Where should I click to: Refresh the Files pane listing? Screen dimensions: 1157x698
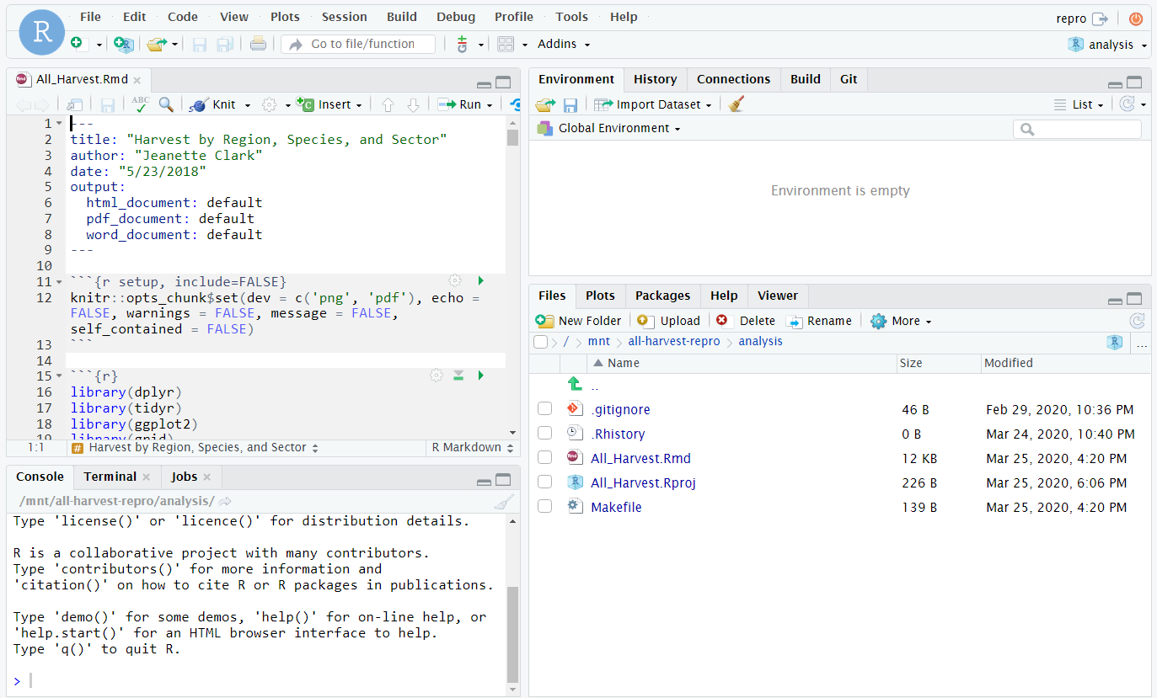1137,321
